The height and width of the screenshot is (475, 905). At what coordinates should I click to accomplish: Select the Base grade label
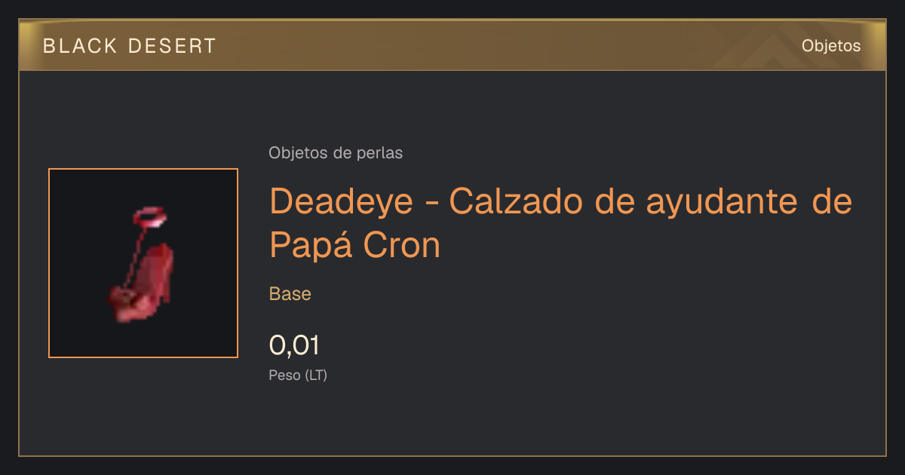290,294
